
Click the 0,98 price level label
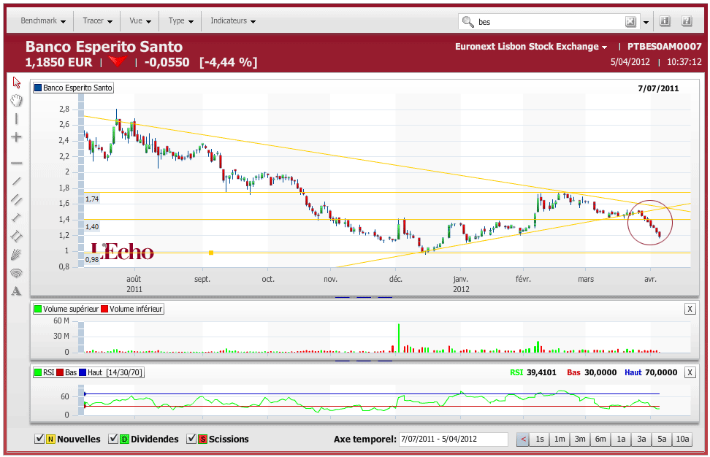click(92, 259)
